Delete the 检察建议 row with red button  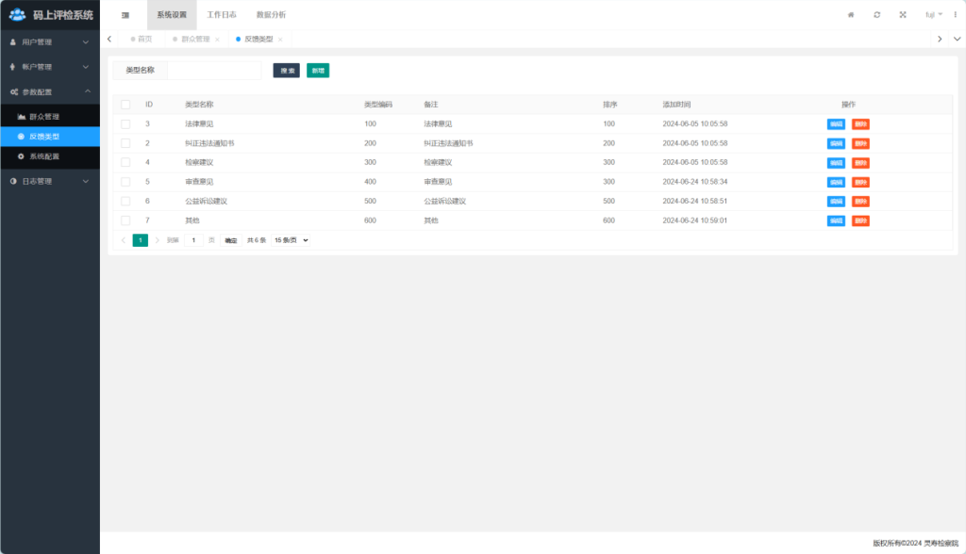tap(860, 163)
